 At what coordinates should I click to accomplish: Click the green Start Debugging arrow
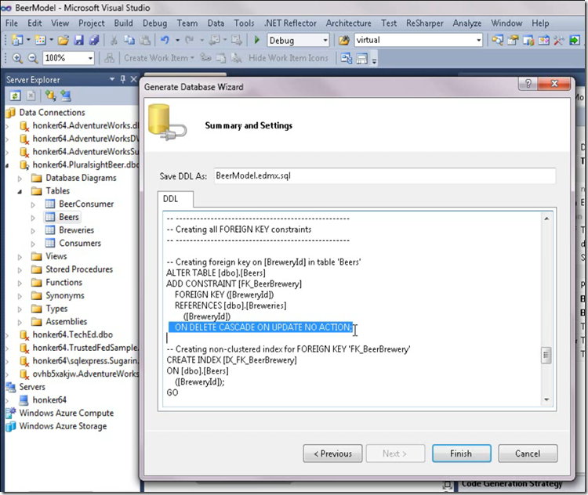pos(257,40)
